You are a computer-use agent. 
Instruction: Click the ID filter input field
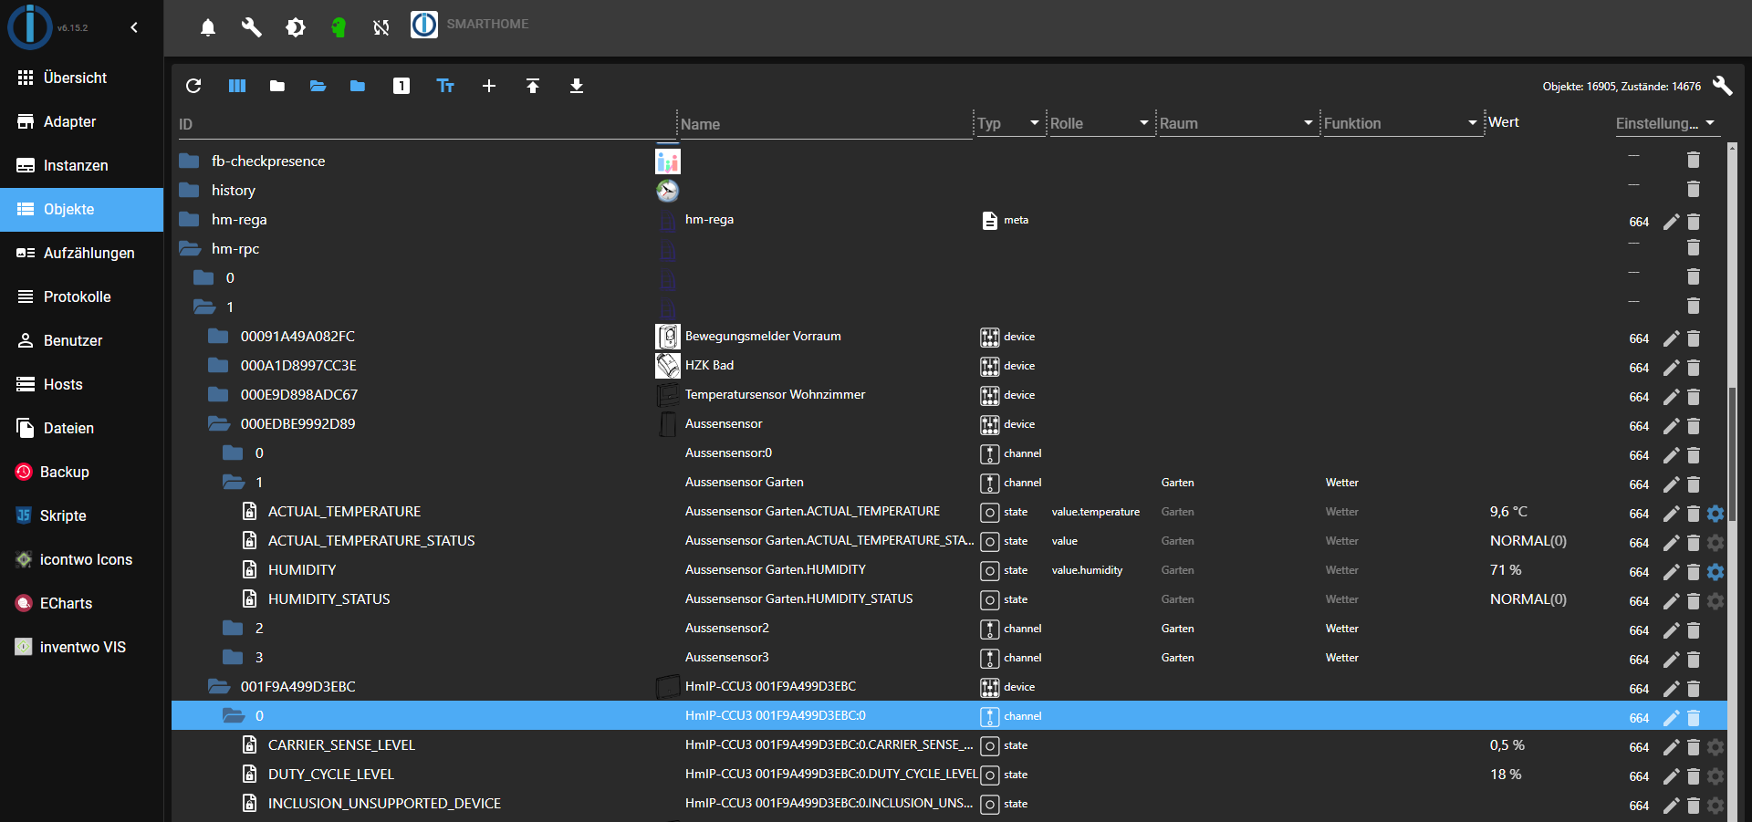pyautogui.click(x=426, y=124)
